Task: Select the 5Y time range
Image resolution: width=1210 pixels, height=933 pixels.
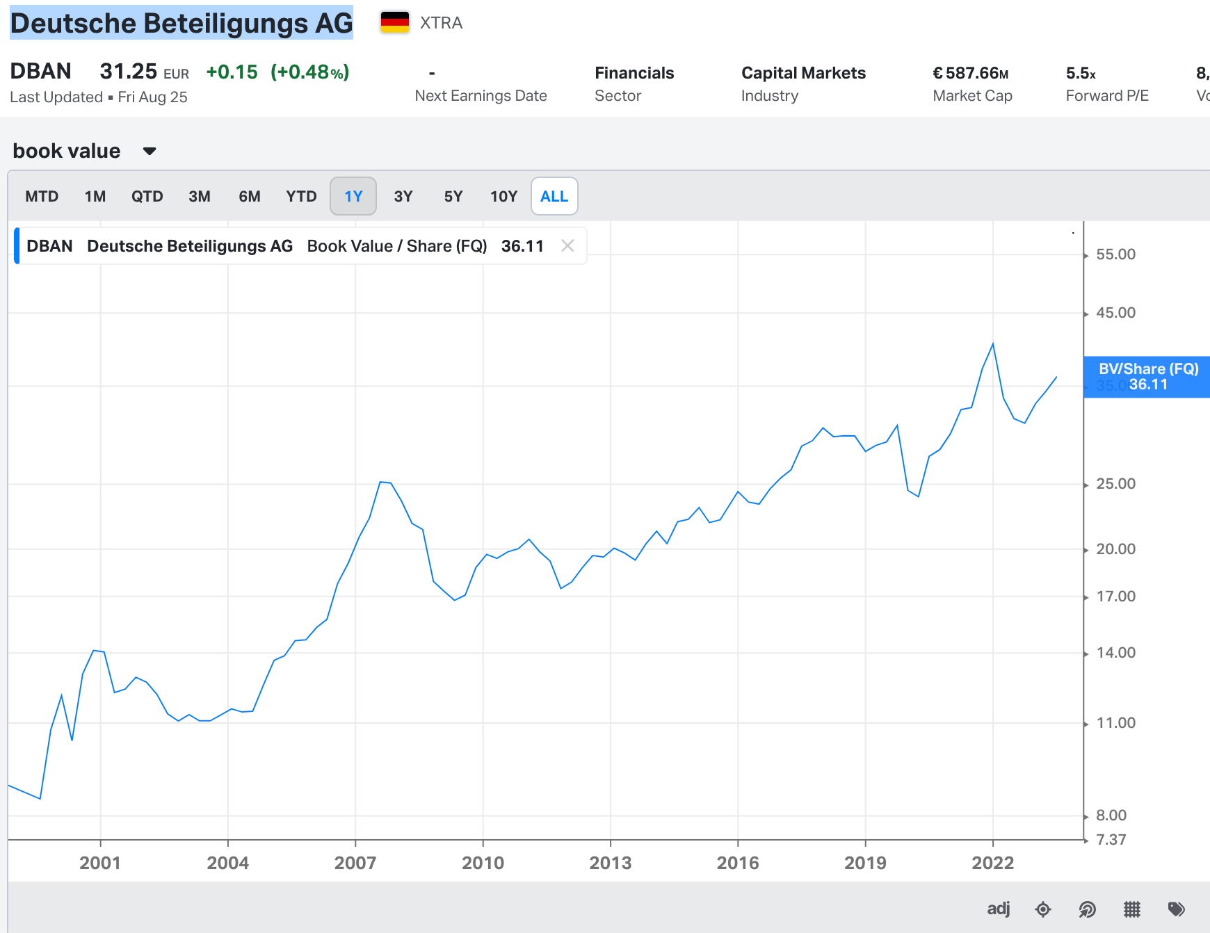Action: point(453,196)
